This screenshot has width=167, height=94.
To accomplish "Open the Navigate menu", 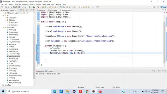I will (x=25, y=4).
